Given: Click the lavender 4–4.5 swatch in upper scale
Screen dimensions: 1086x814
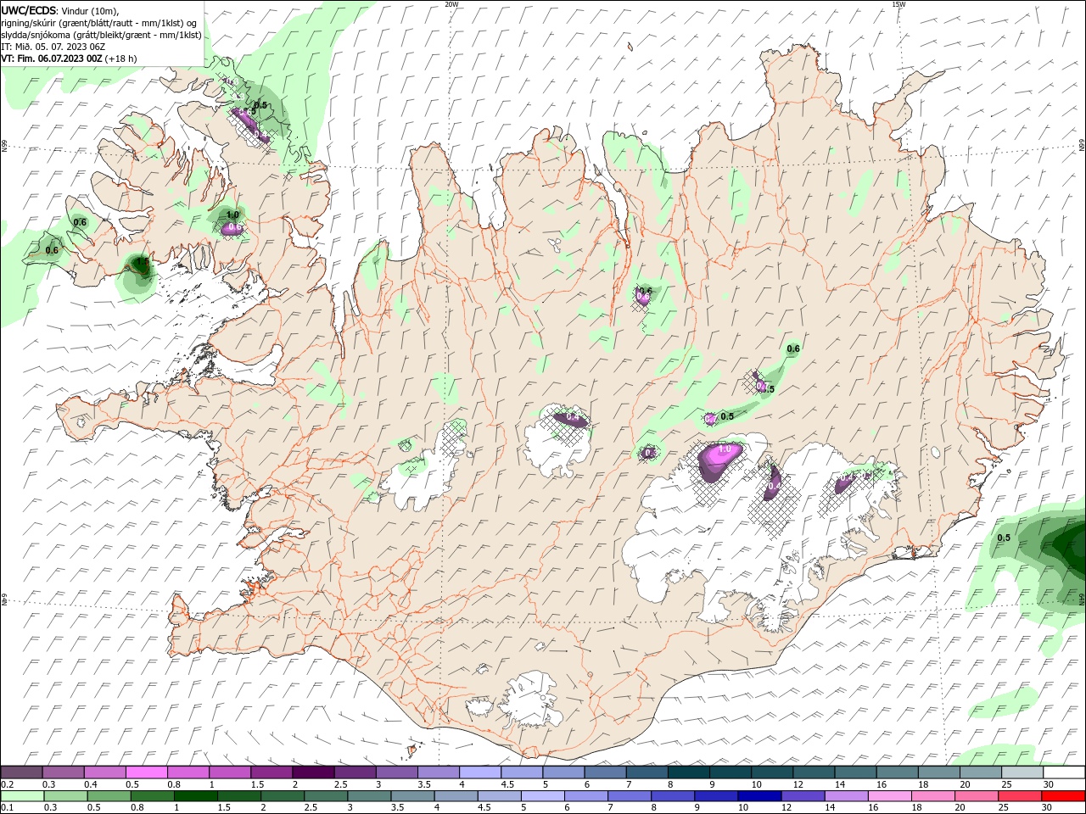Looking at the screenshot, I should click(480, 772).
